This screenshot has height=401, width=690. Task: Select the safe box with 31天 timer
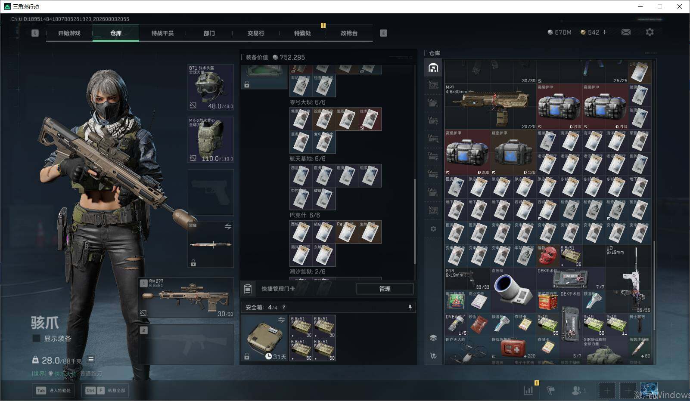click(264, 338)
